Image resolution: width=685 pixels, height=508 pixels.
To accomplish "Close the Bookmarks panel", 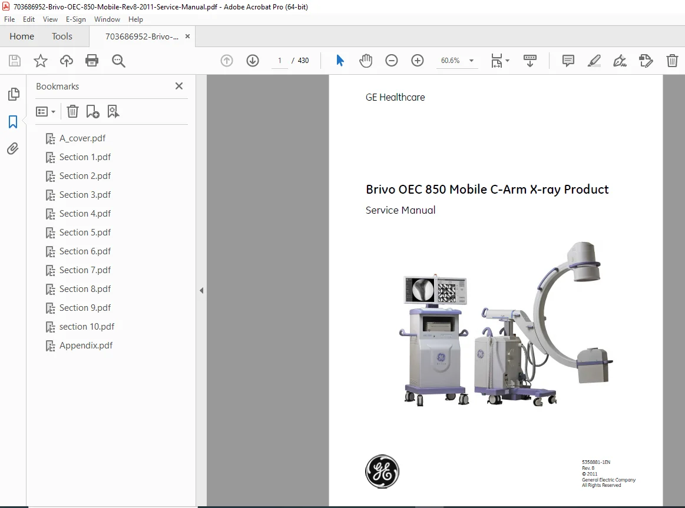I will point(179,86).
